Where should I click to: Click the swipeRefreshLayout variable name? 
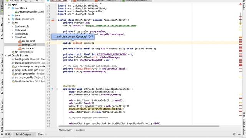pyautogui.click(x=112, y=34)
